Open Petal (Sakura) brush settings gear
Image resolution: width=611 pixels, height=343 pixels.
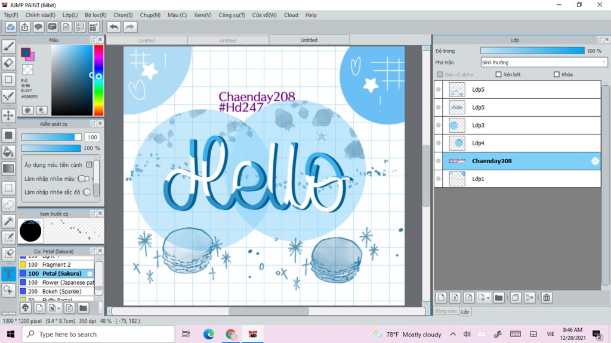[x=90, y=274]
